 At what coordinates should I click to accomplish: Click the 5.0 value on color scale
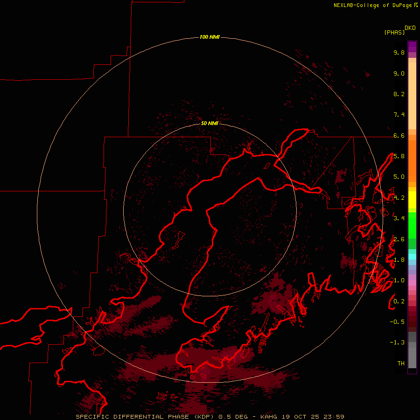tap(399, 177)
